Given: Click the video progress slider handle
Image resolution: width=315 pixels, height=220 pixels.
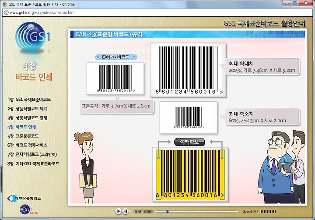Looking at the screenshot, I should 167,212.
